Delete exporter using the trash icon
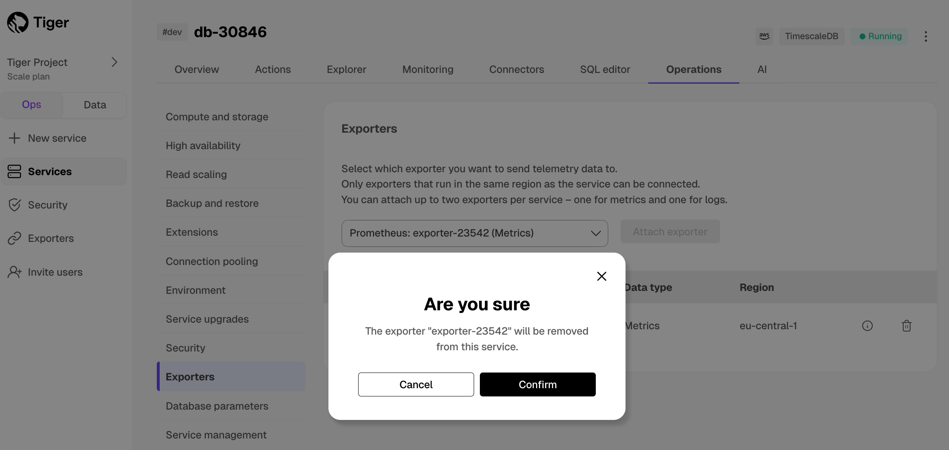 [x=907, y=326]
